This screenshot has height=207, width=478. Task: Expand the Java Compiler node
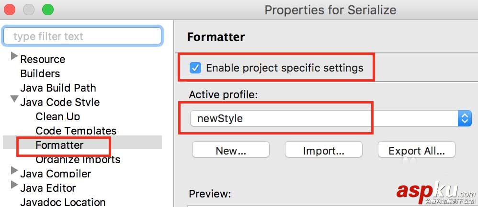[x=14, y=172]
